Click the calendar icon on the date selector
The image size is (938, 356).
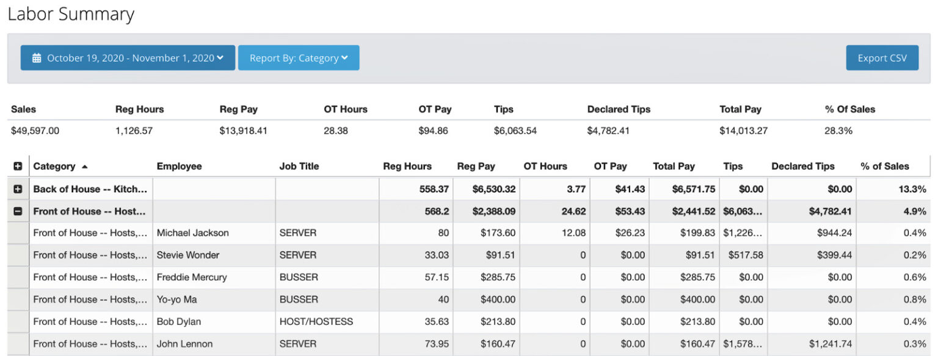click(x=38, y=58)
